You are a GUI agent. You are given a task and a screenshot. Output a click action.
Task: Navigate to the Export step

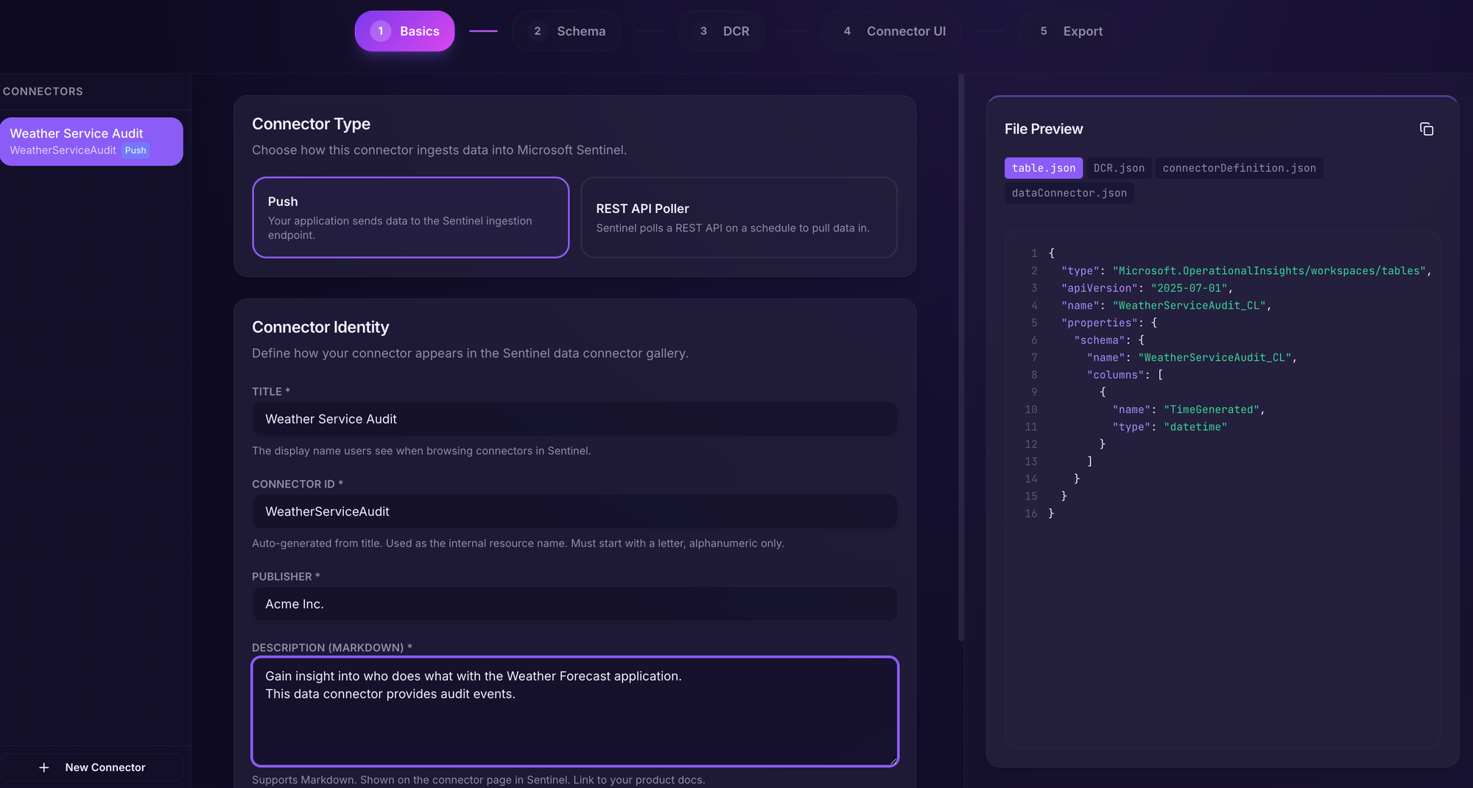point(1067,31)
